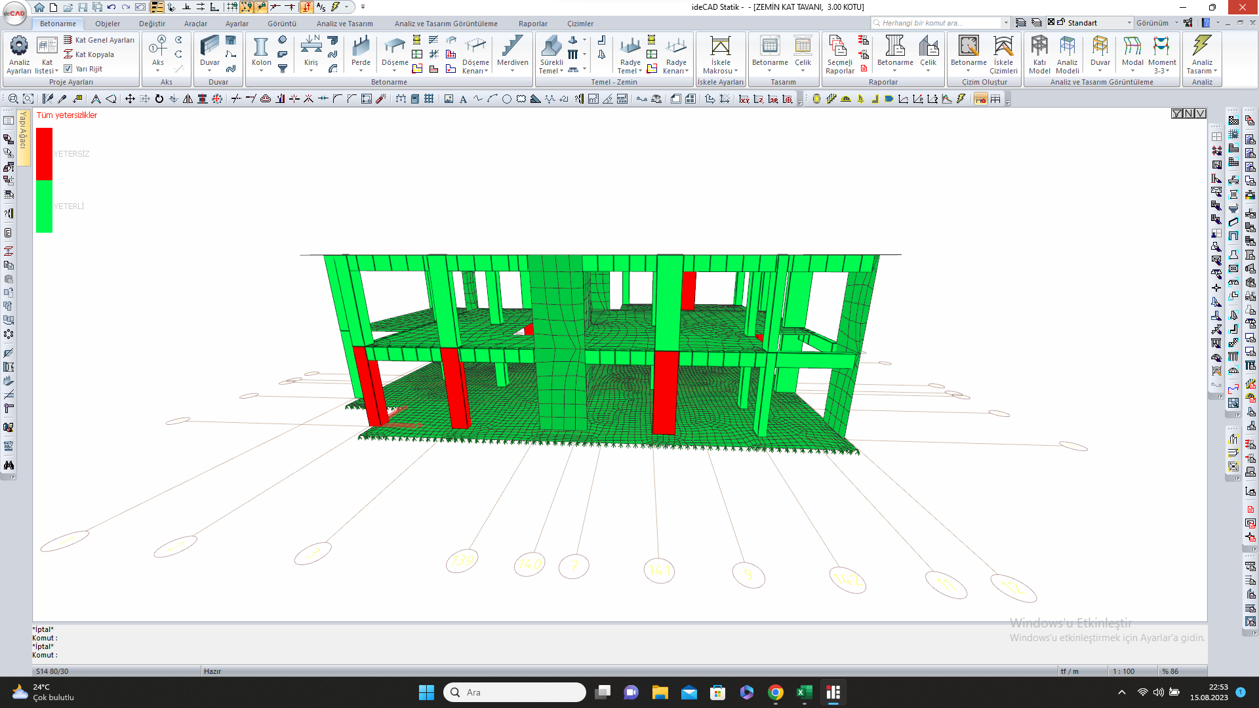Expand the Döşeme Kenarı dropdown
This screenshot has height=708, width=1259.
pyautogui.click(x=475, y=55)
